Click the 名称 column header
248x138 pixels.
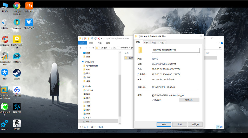(x=126, y=53)
